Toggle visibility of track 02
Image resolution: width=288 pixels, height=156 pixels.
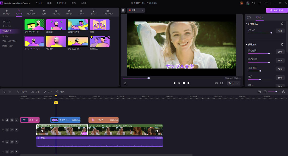point(12,142)
